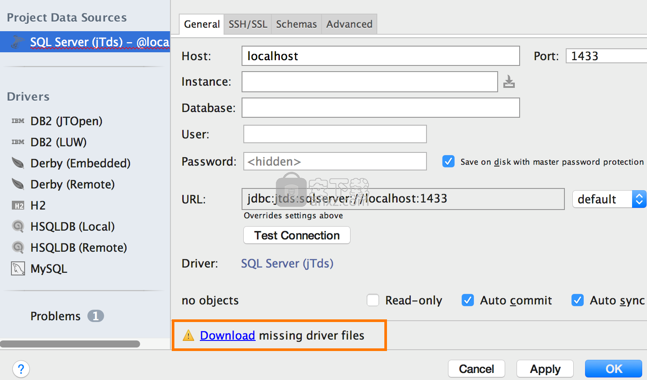Click the Problems count badge
This screenshot has width=647, height=380.
[95, 316]
